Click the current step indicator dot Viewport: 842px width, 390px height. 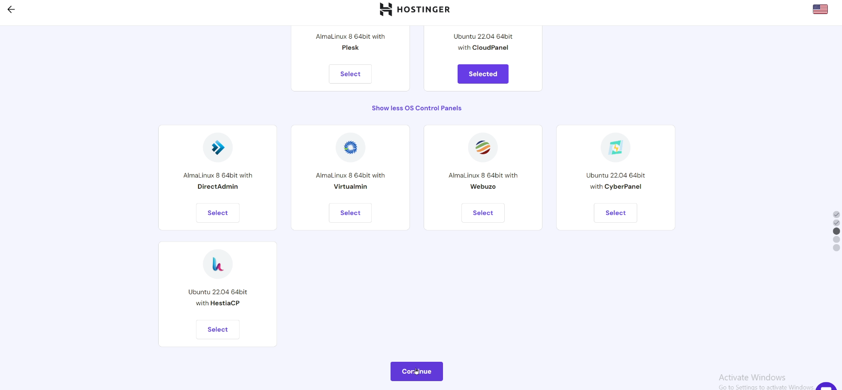click(x=836, y=231)
